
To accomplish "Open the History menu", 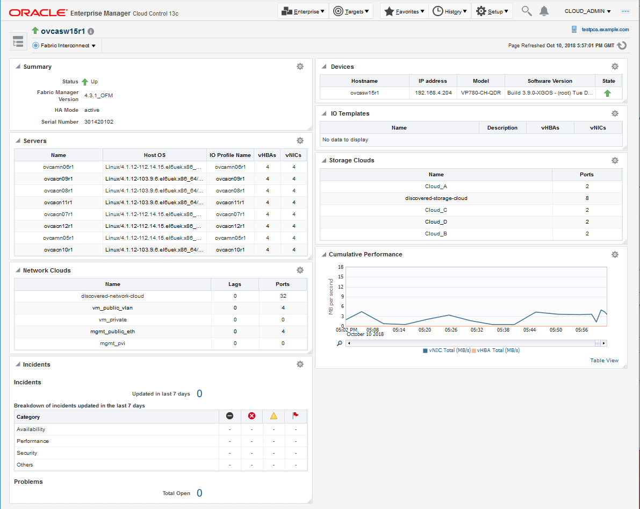I will (x=449, y=11).
